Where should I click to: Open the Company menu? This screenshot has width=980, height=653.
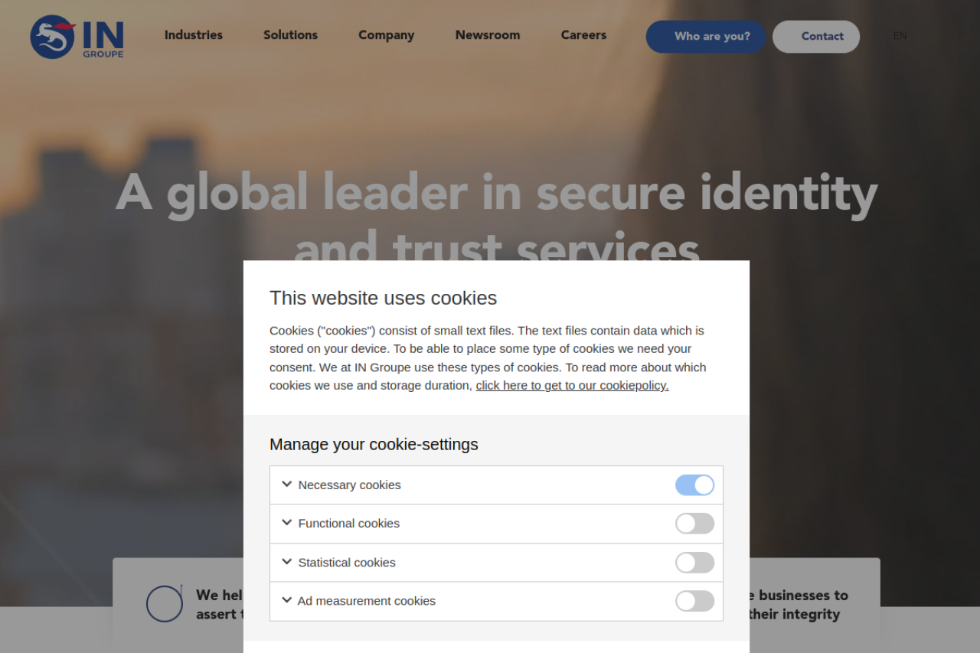pyautogui.click(x=386, y=35)
